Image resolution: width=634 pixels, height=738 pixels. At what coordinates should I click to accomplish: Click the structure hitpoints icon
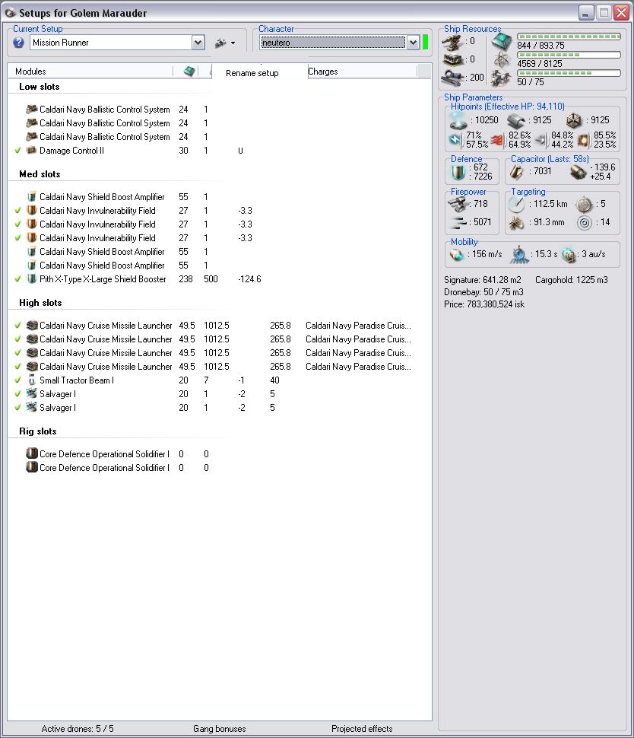coord(574,120)
